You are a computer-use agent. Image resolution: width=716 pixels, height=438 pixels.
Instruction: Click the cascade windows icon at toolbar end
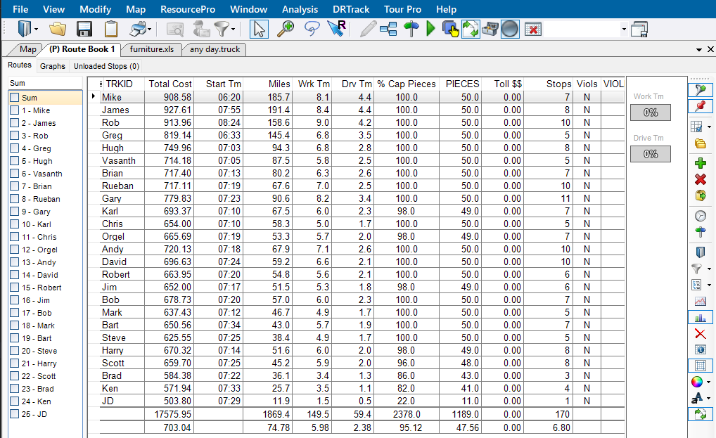(639, 30)
